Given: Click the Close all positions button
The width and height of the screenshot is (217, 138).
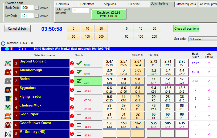Looking at the screenshot, I should 186,29.
